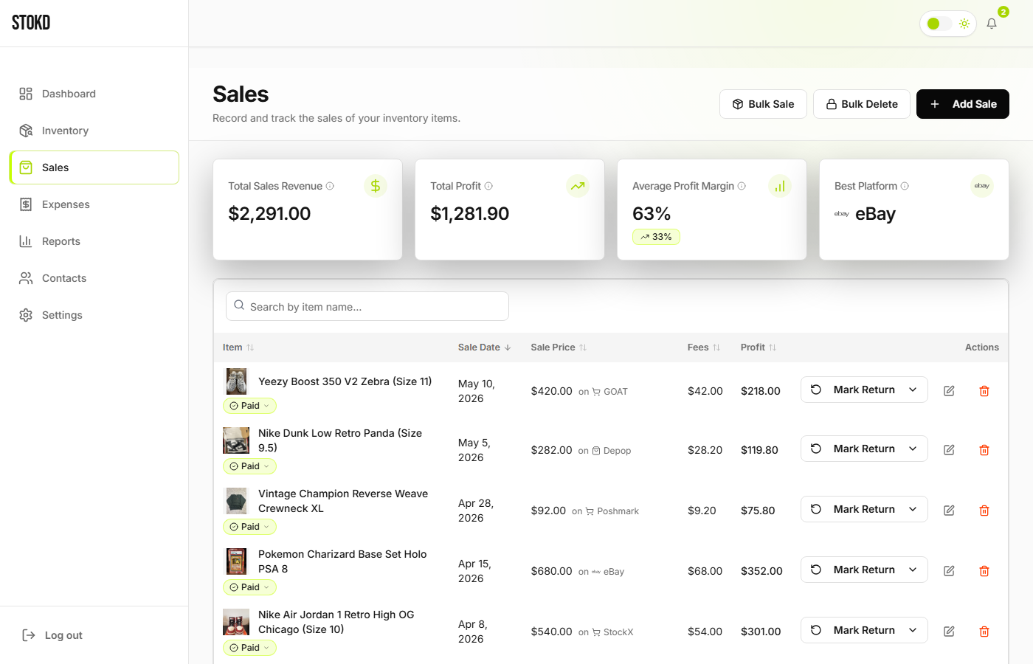
Task: Delete the Air Jordan 1 Chicago sale
Action: click(x=984, y=632)
